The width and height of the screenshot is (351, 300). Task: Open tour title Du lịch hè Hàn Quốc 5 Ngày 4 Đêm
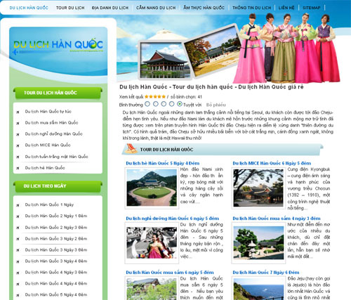(x=163, y=163)
